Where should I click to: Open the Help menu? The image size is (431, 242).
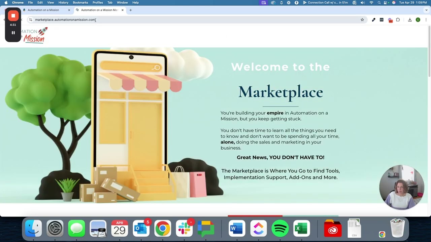(x=135, y=3)
